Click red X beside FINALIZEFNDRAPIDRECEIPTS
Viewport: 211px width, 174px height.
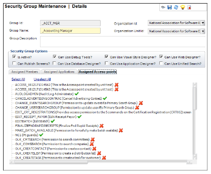[101, 126]
